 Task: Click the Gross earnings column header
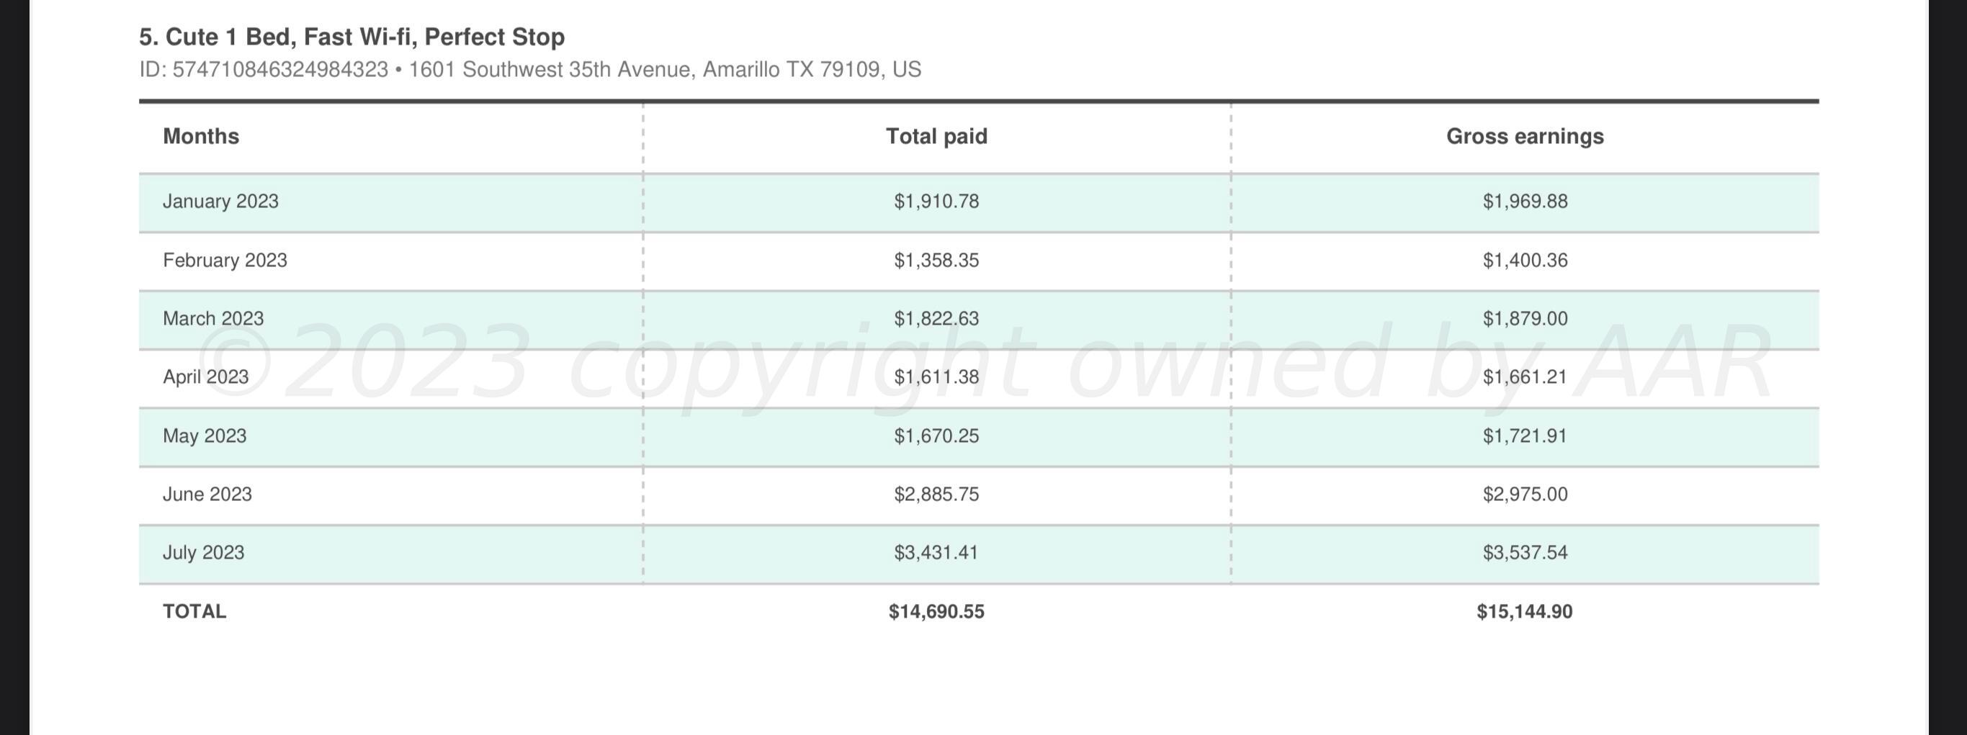[1524, 137]
